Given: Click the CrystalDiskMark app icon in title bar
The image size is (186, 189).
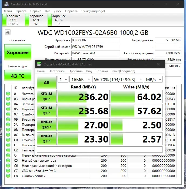Looking at the screenshot, I should (x=39, y=64).
